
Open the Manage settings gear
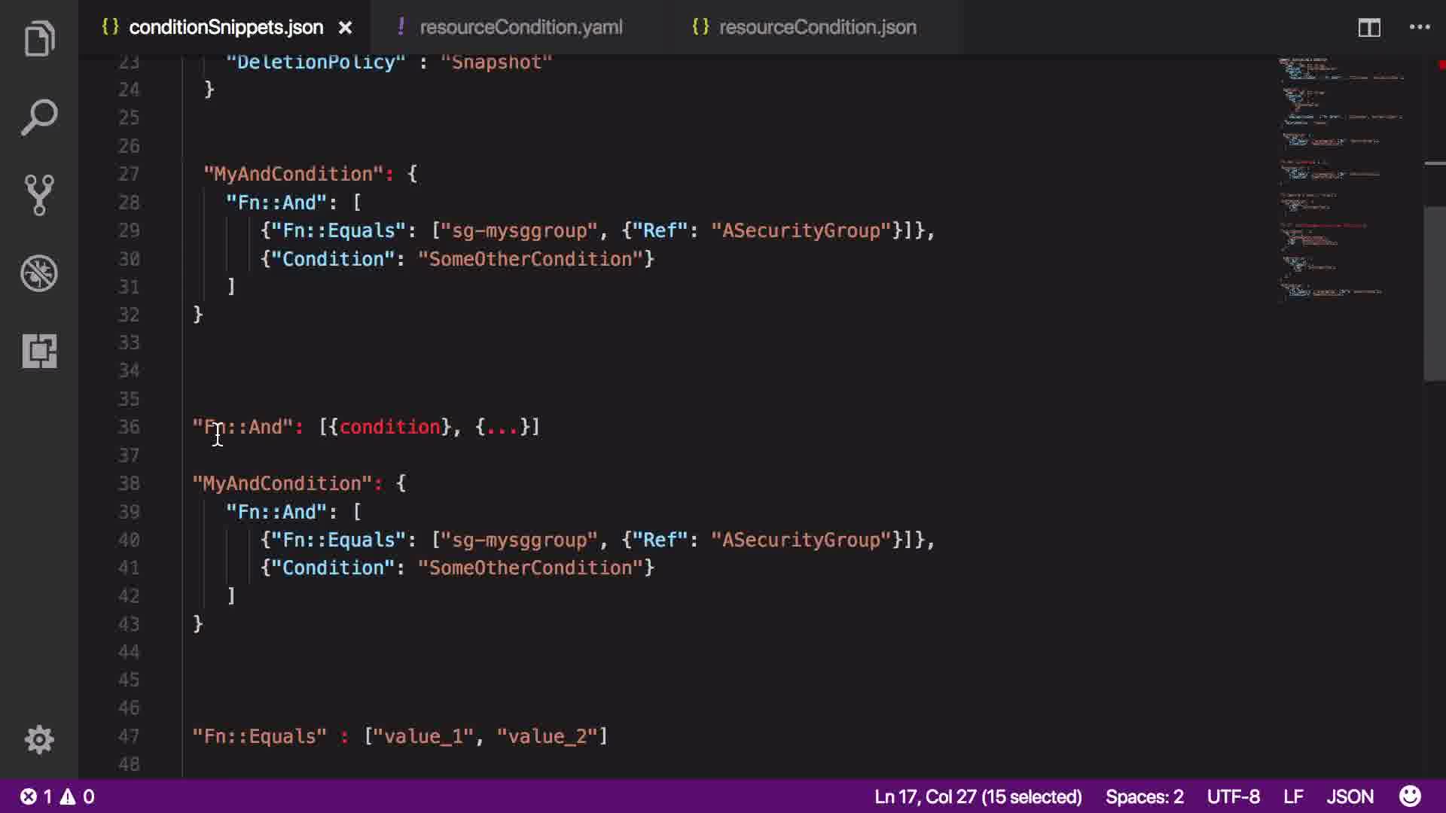39,739
